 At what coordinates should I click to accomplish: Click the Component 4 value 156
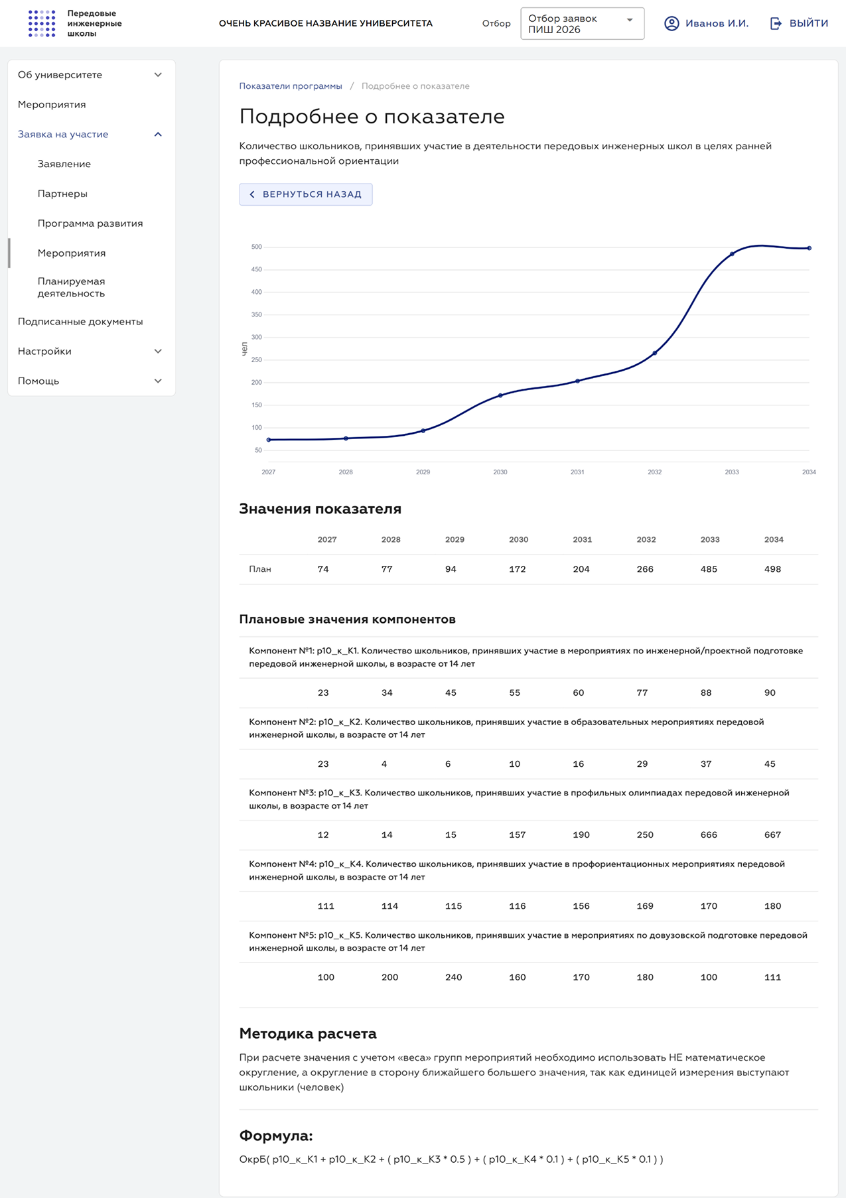pos(581,906)
